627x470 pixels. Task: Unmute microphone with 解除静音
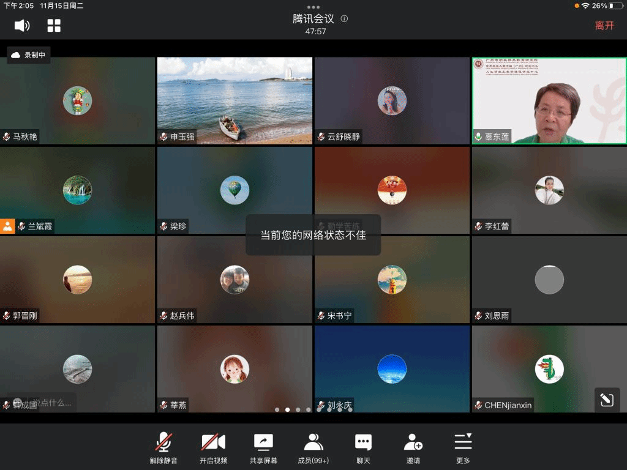[163, 447]
